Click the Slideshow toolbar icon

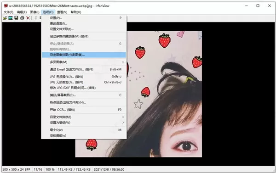pyautogui.click(x=11, y=18)
